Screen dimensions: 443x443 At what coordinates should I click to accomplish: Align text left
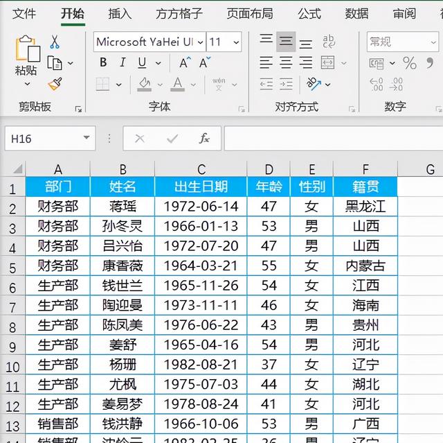click(266, 62)
